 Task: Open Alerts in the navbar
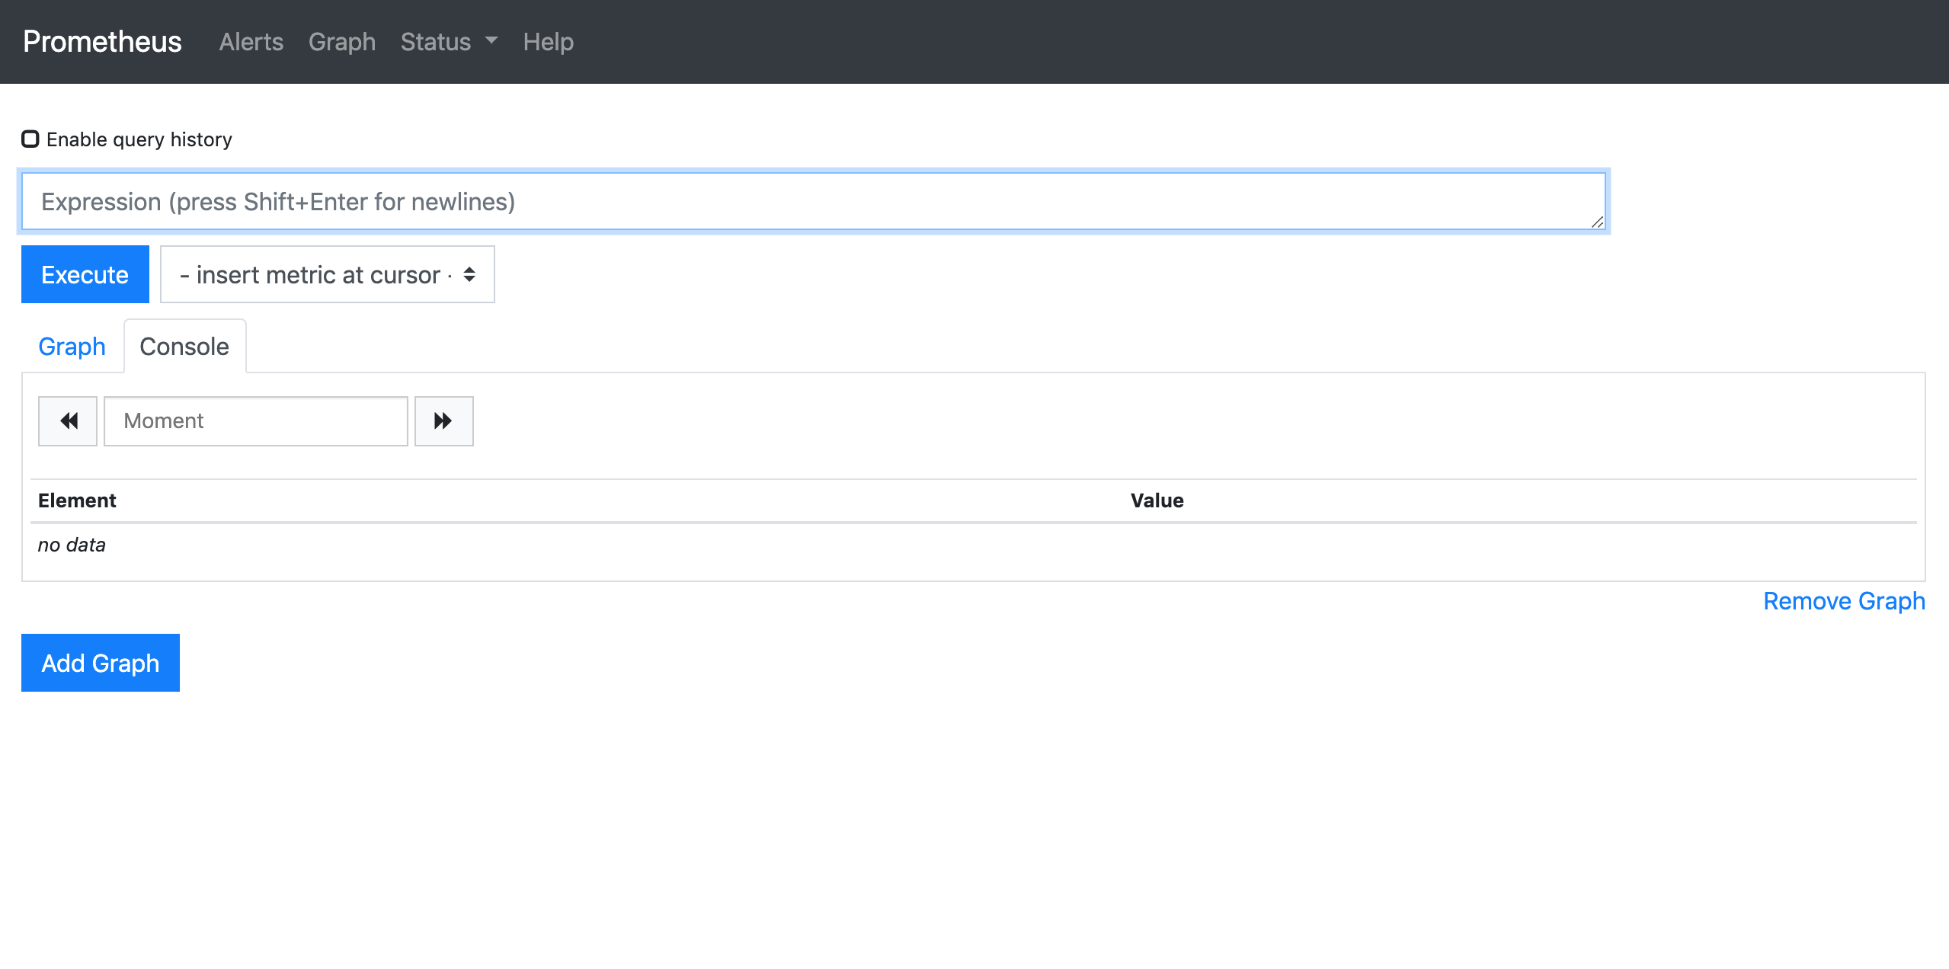[251, 42]
